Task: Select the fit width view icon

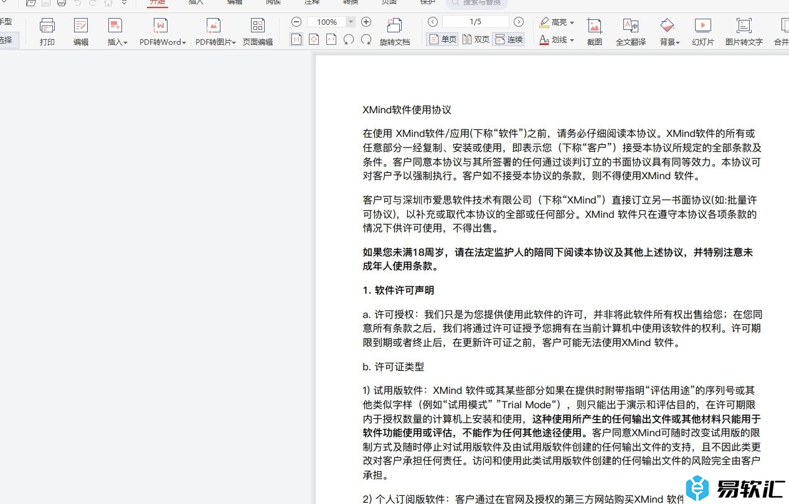Action: tap(331, 39)
